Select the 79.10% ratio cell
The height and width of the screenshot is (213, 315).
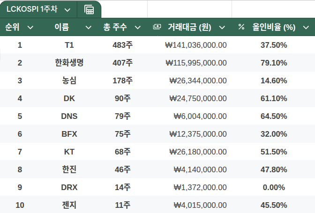point(274,63)
